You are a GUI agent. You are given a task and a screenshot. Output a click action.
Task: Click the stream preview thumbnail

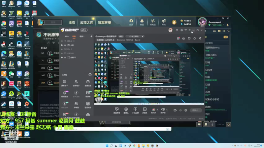point(149,74)
